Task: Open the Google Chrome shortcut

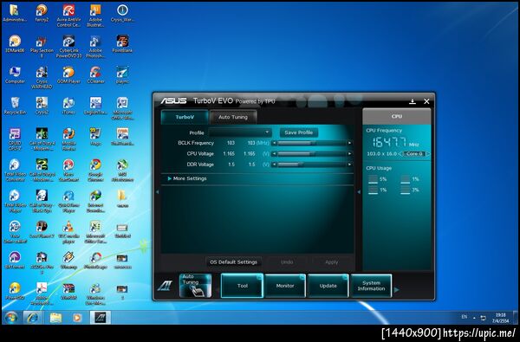Action: (95, 171)
